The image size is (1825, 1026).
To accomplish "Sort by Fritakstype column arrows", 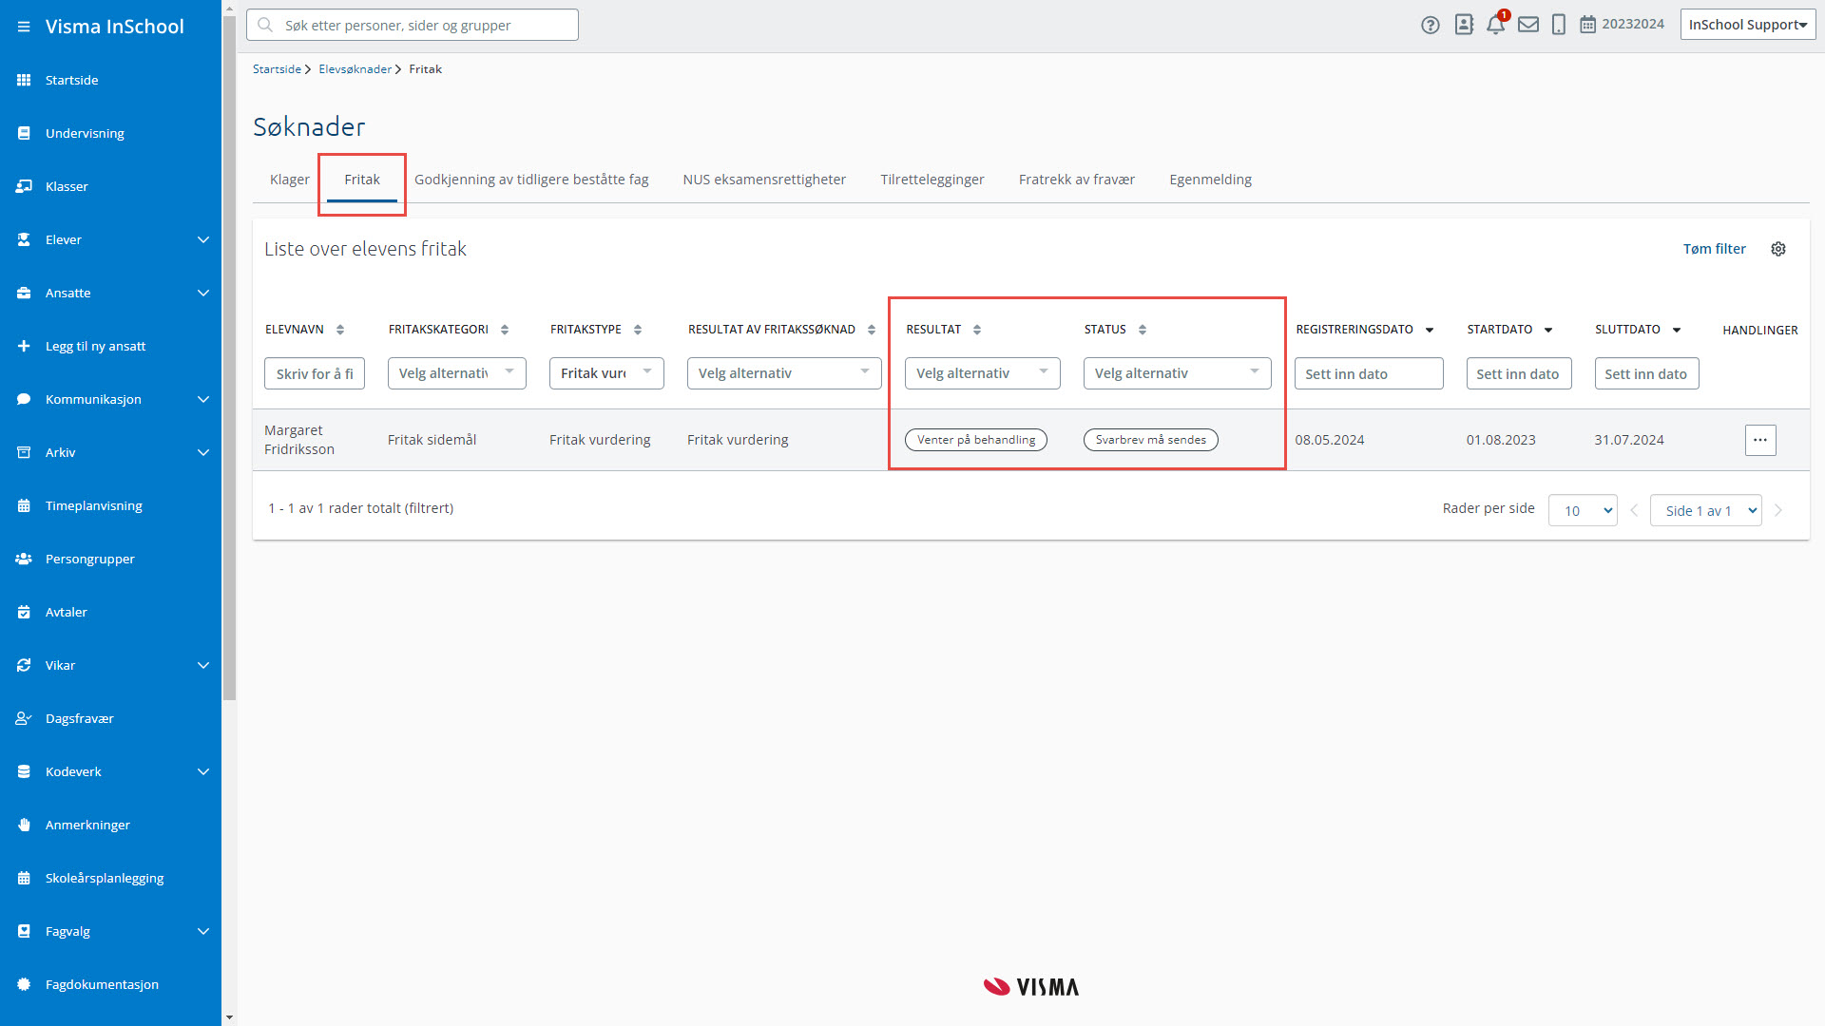I will pos(638,330).
